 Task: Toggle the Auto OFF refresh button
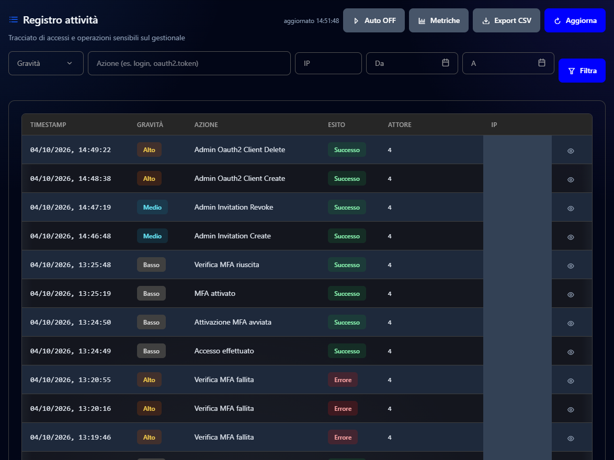(373, 20)
